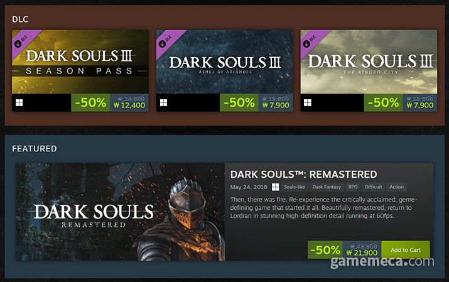The height and width of the screenshot is (282, 449).
Task: Click the ₩12,400 Season Pass price
Action: [128, 106]
